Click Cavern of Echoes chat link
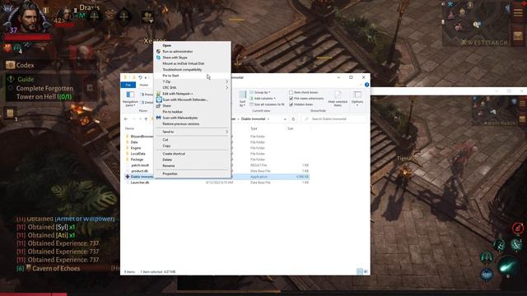 (x=56, y=269)
